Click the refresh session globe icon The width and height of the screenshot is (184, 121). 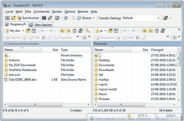[x=166, y=18]
